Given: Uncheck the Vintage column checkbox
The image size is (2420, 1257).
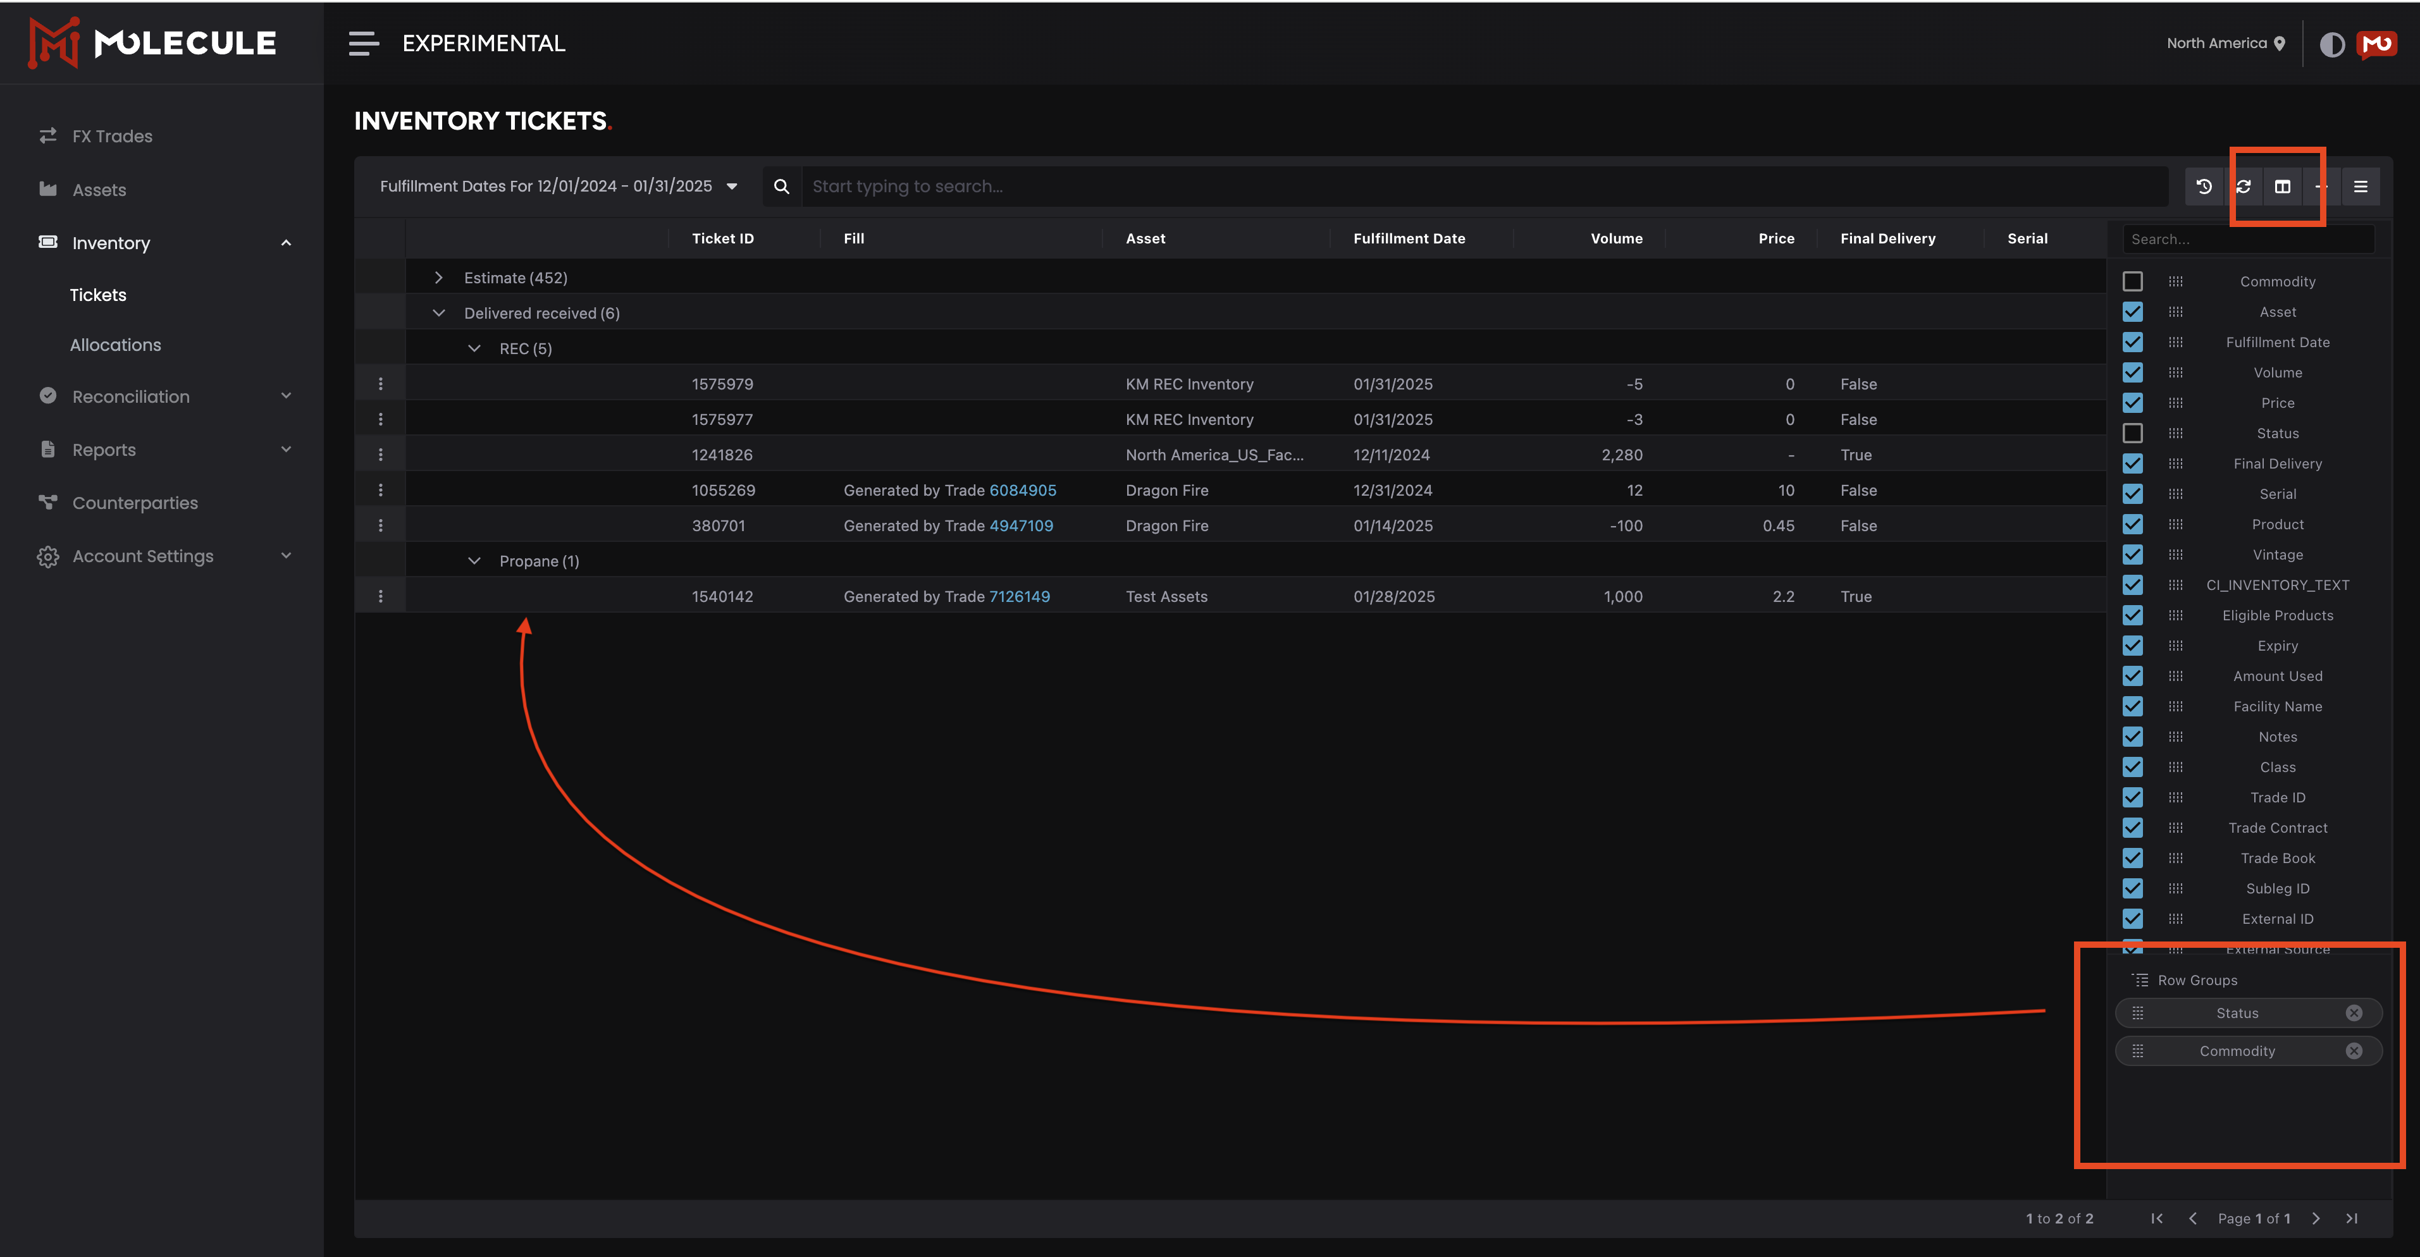Looking at the screenshot, I should pos(2133,555).
